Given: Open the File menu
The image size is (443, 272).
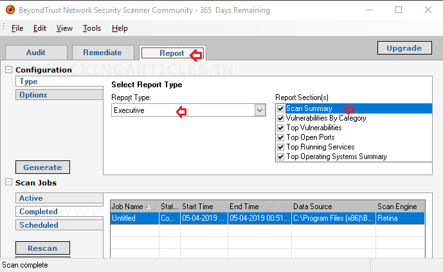Looking at the screenshot, I should [17, 28].
